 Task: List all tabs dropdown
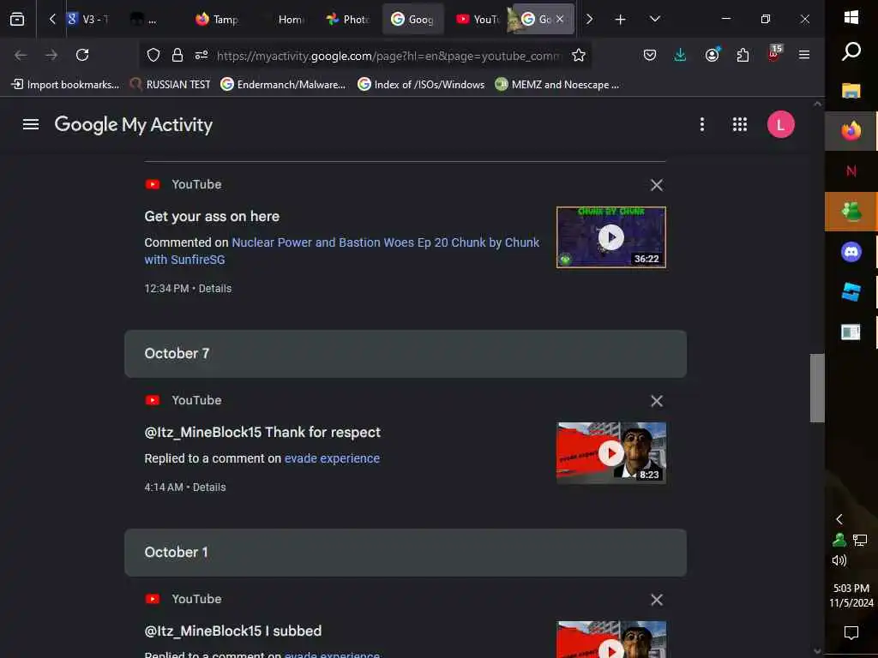pyautogui.click(x=654, y=20)
